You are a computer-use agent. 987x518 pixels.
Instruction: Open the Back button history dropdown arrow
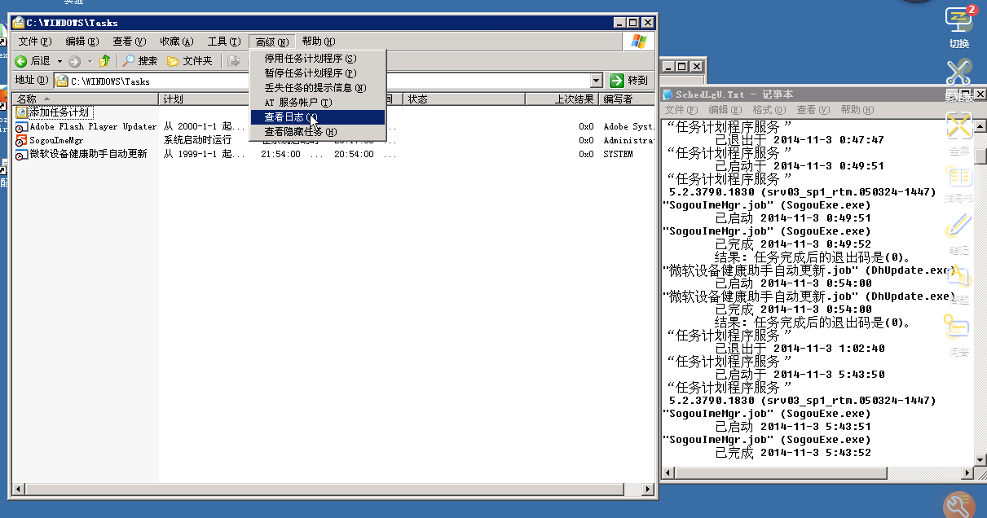pyautogui.click(x=59, y=62)
